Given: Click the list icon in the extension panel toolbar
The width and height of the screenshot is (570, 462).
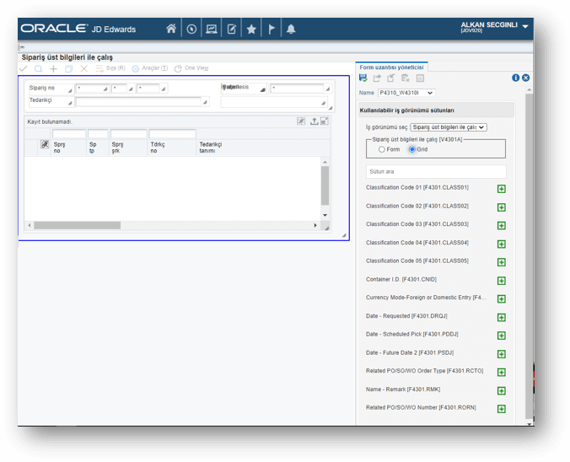Looking at the screenshot, I should (420, 78).
